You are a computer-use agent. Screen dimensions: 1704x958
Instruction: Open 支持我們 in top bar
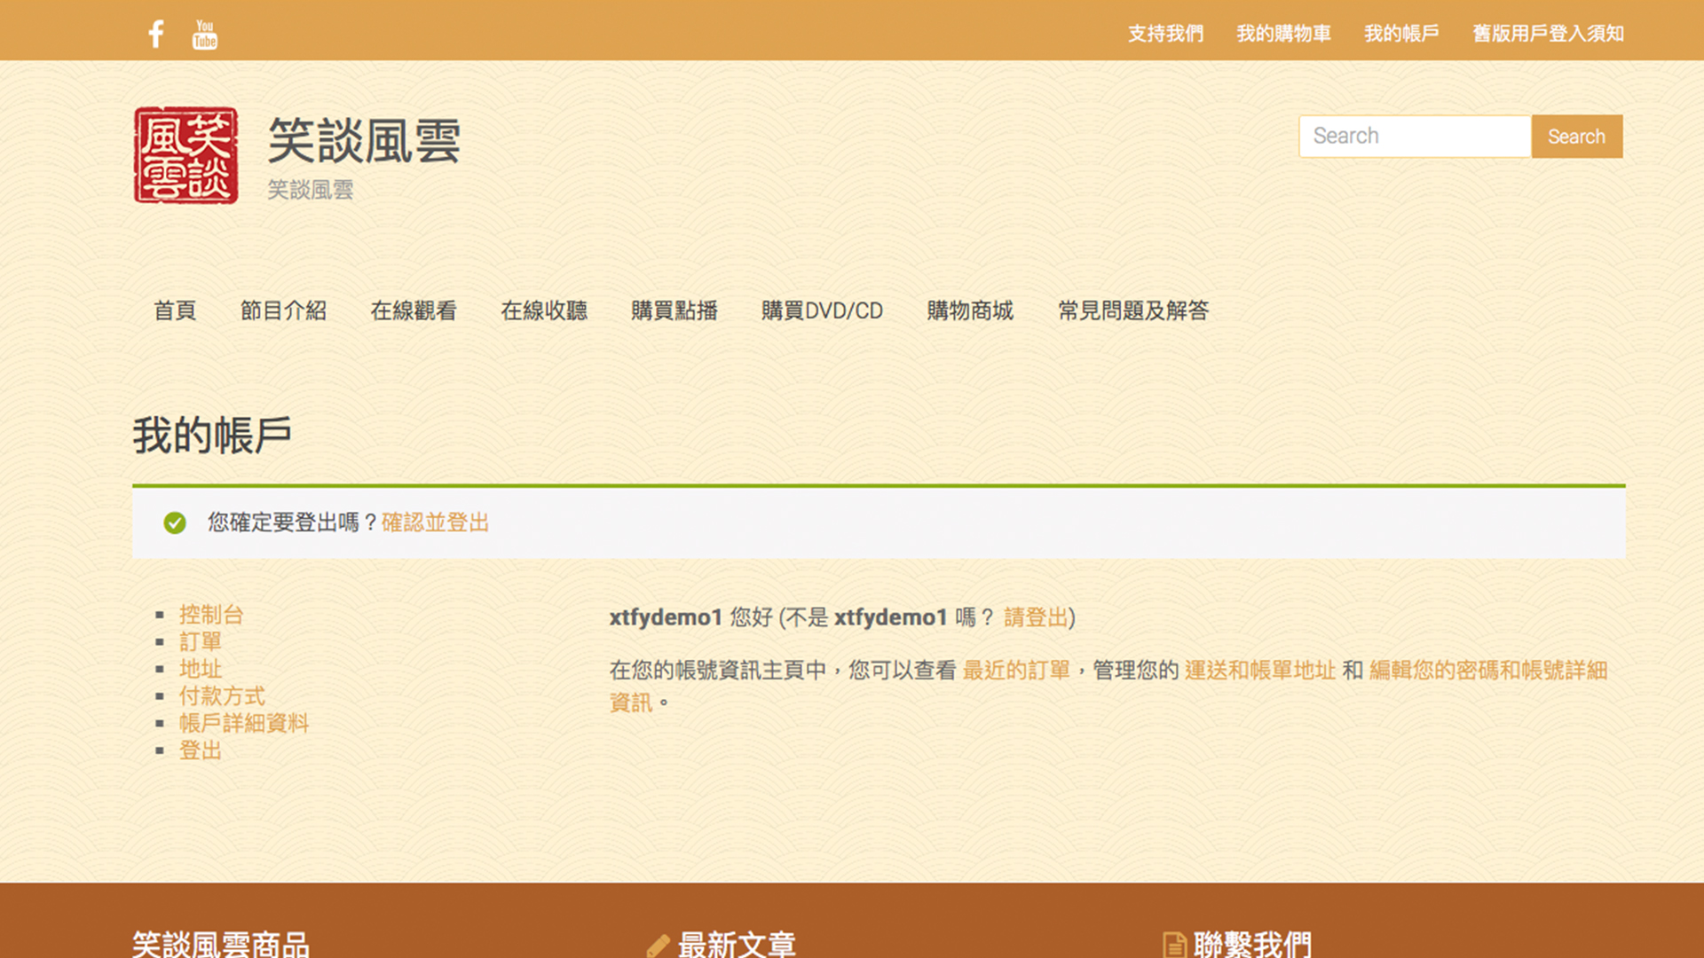pos(1165,34)
